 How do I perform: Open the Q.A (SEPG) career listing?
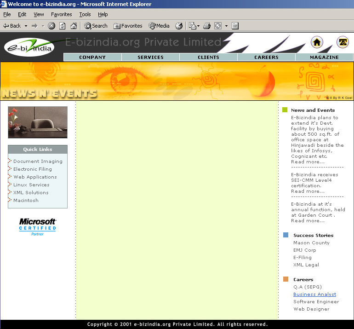(308, 287)
